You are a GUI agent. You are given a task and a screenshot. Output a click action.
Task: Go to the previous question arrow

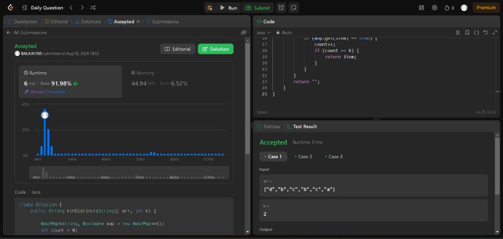click(71, 8)
